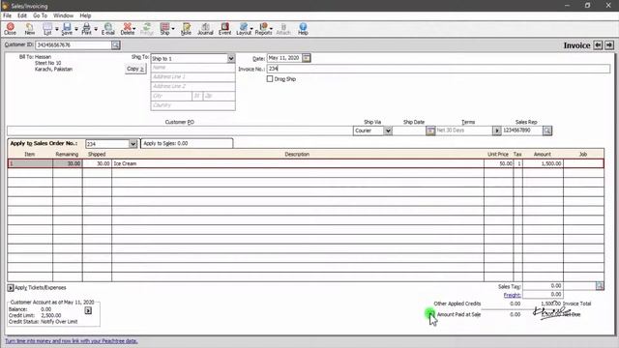
Task: Open the Event toolbar icon
Action: click(225, 29)
